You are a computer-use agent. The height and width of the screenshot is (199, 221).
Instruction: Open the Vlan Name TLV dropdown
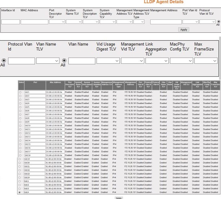[48, 61]
